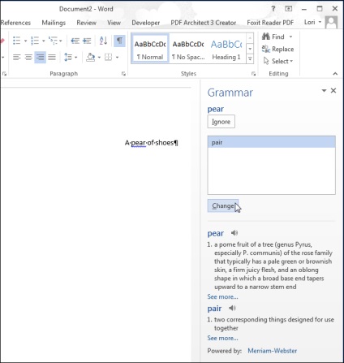
Task: Click the Change button
Action: coord(223,205)
